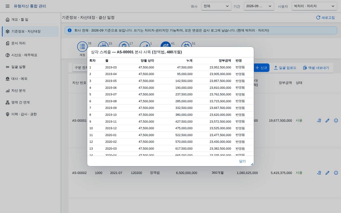
Task: Select schedule row month 2019-03
Action: tap(111, 67)
